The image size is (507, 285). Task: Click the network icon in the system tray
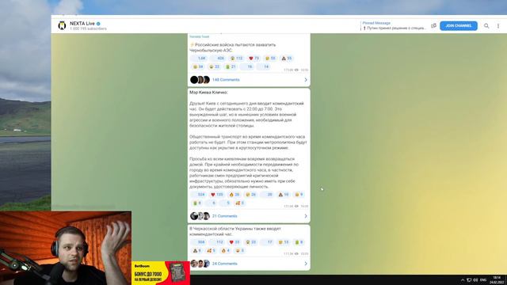[469, 279]
